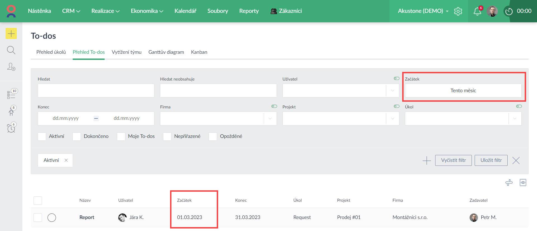Toggle the switch above the Firma field
The height and width of the screenshot is (231, 537).
click(274, 106)
